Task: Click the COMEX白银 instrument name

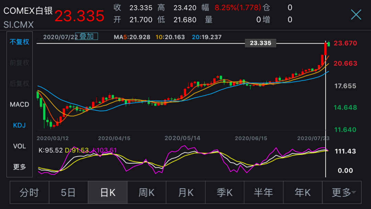Action: 28,11
